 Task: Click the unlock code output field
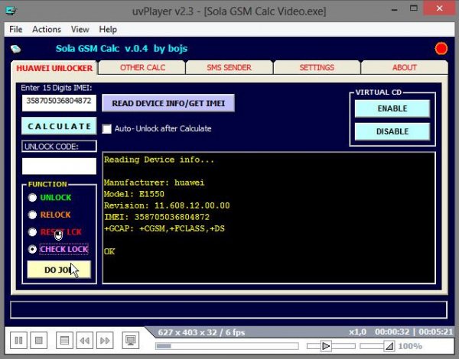click(59, 166)
